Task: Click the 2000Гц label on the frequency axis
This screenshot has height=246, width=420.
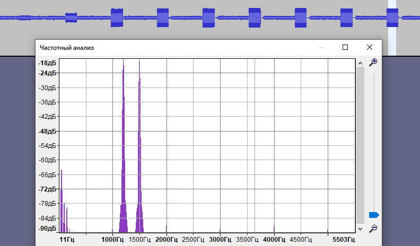Action: 167,240
